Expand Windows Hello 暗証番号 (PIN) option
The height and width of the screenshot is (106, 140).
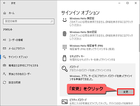point(97,47)
